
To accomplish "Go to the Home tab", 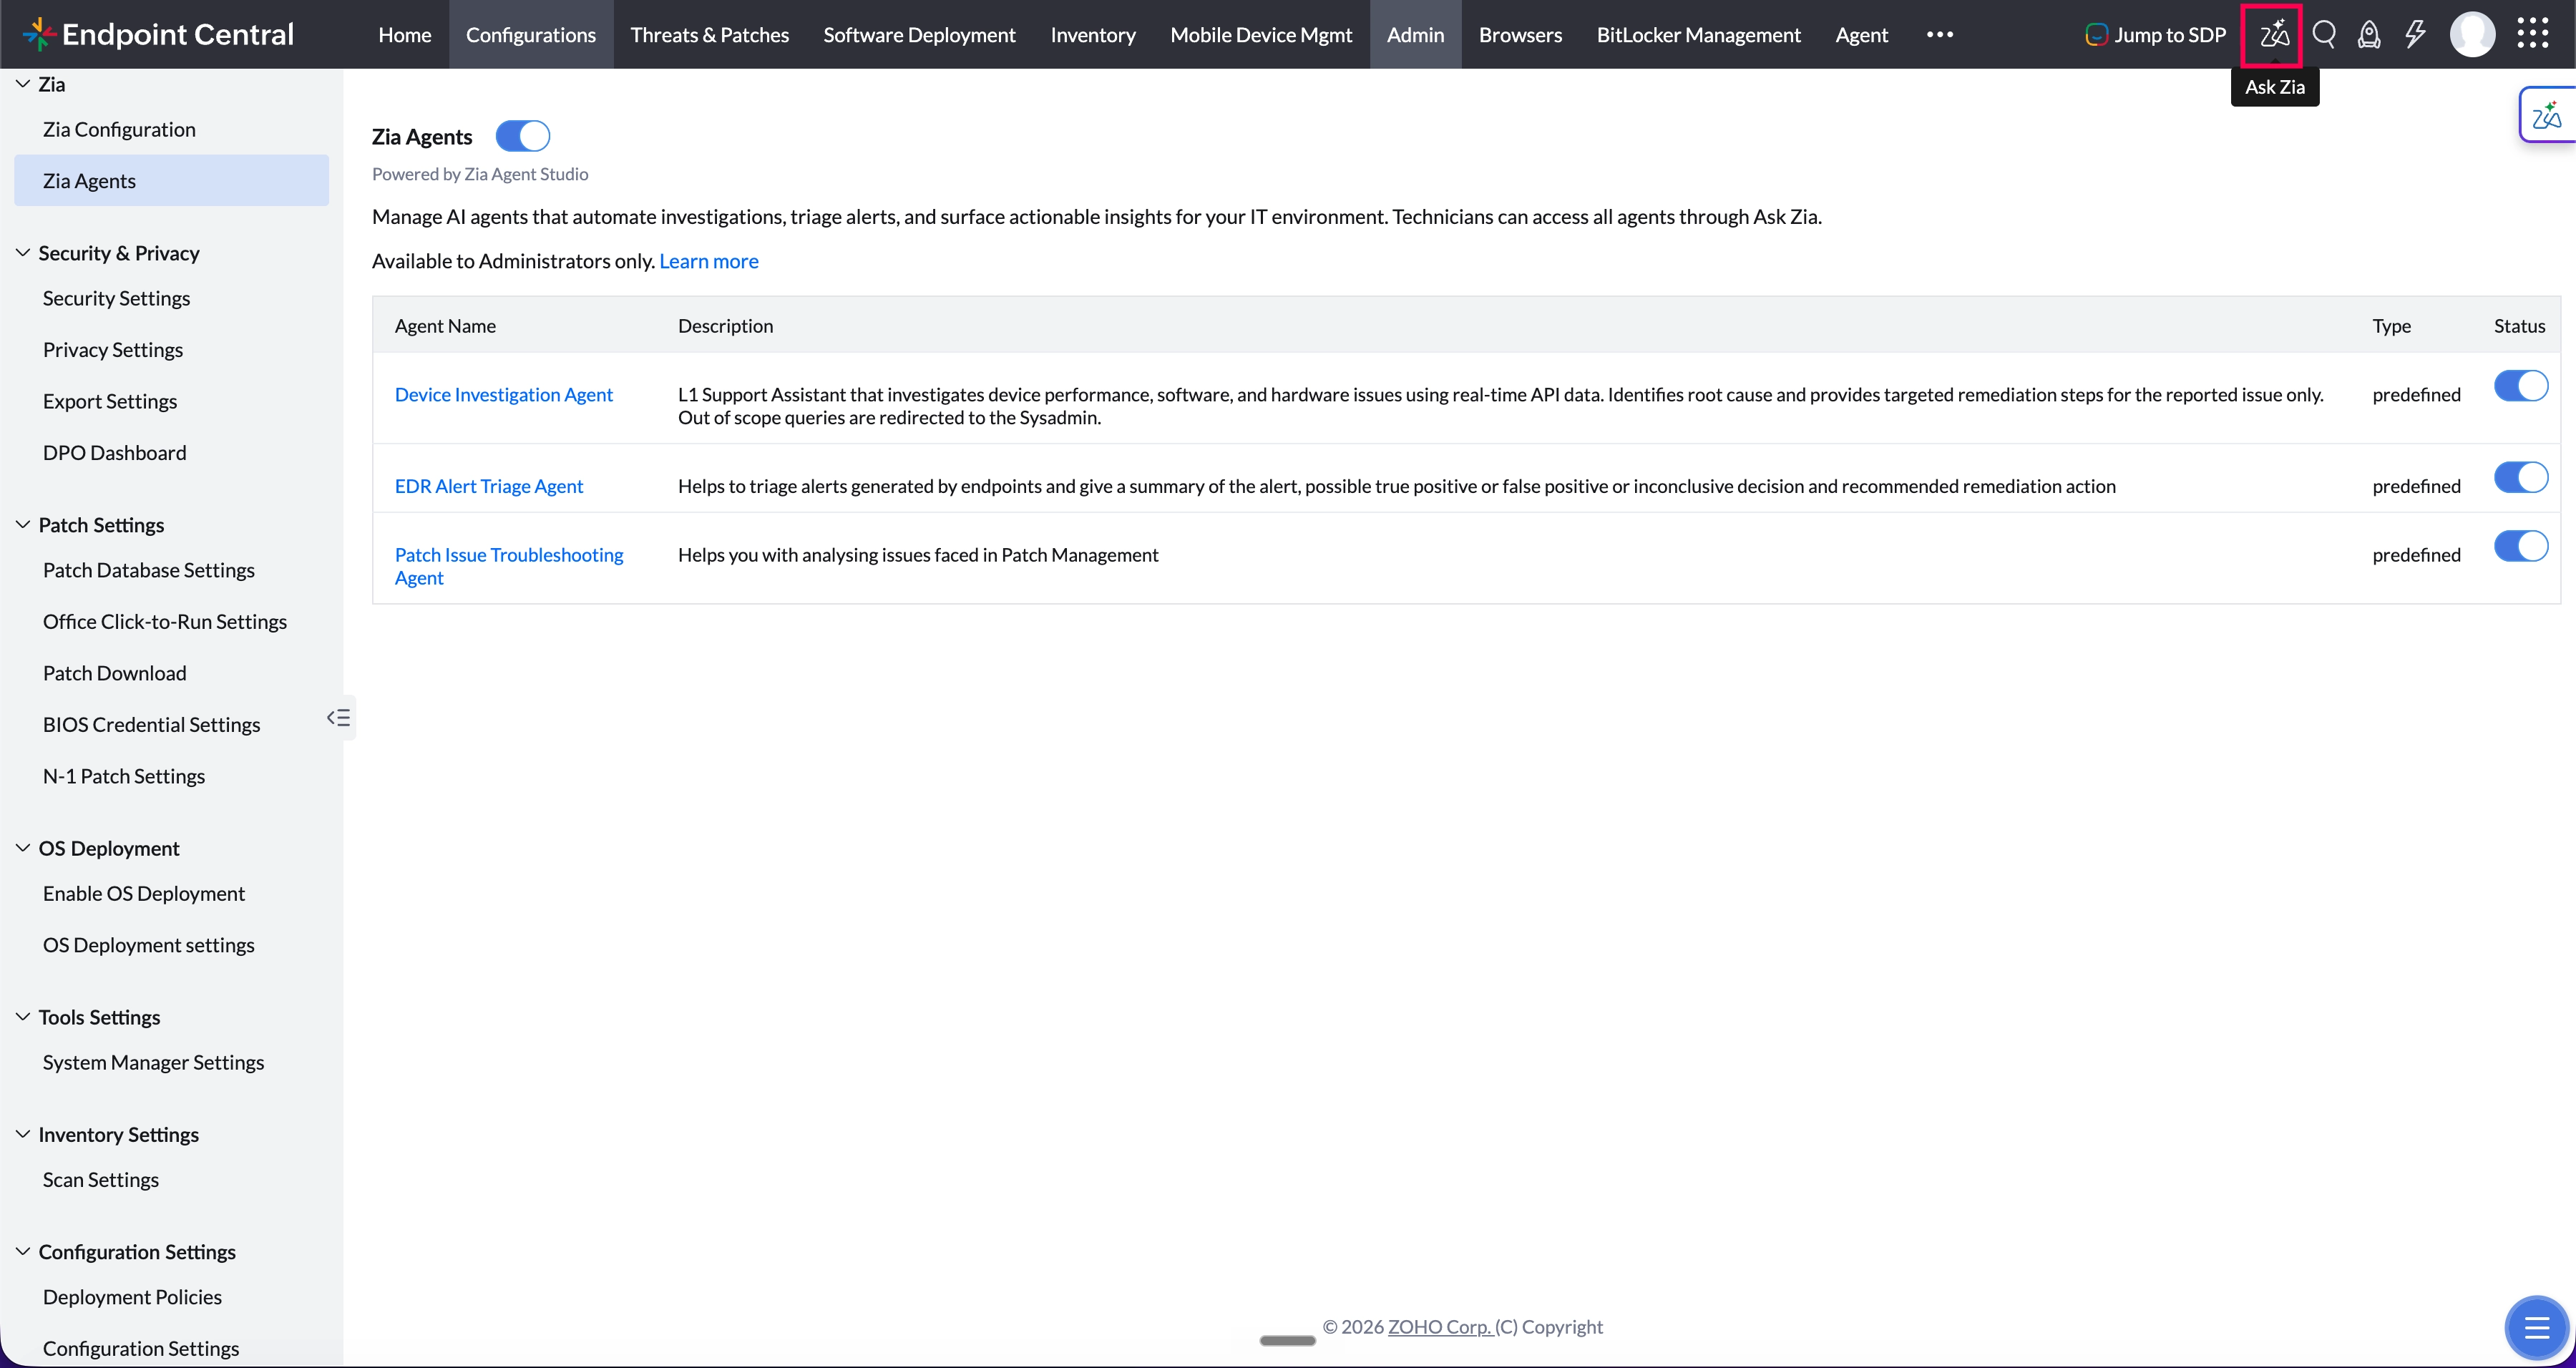I will [405, 35].
